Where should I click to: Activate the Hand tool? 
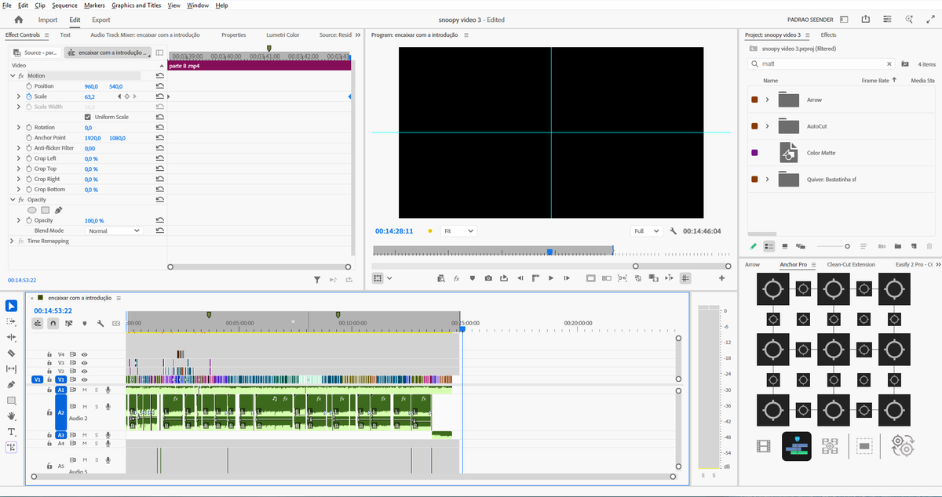click(11, 416)
